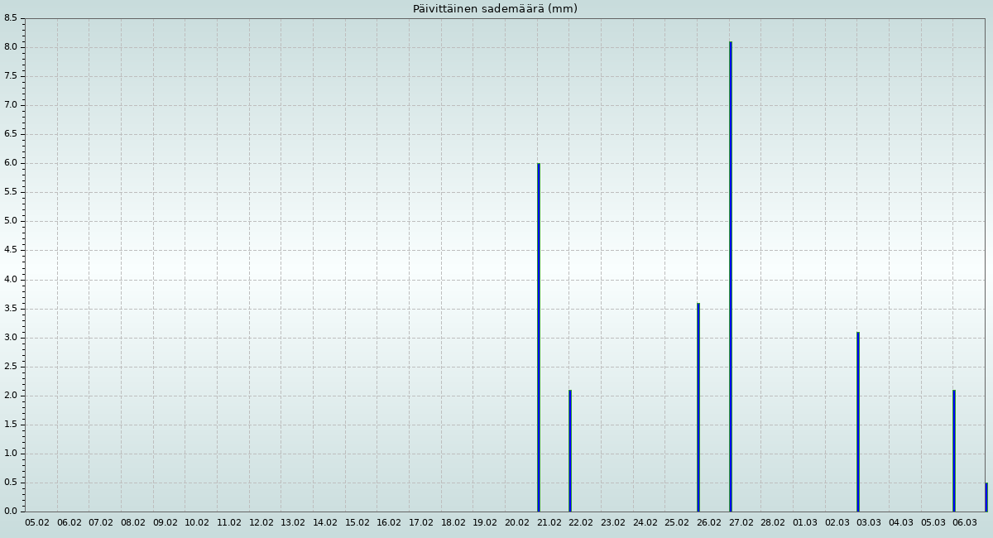
Task: Click the 6.0 mm rainfall bar
Action: click(538, 338)
